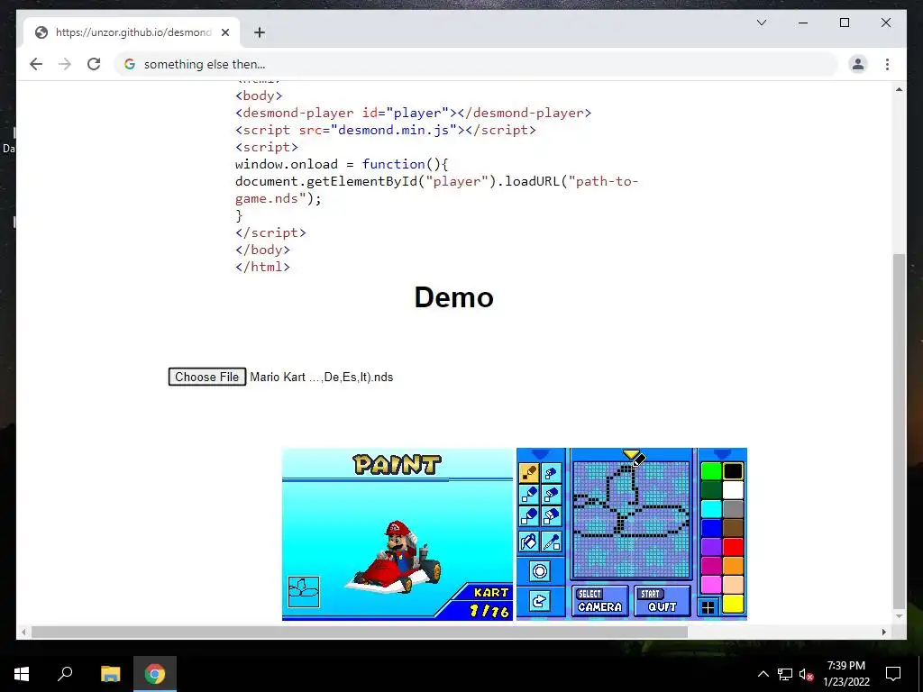
Task: Pick the peach color swatch
Action: click(733, 585)
